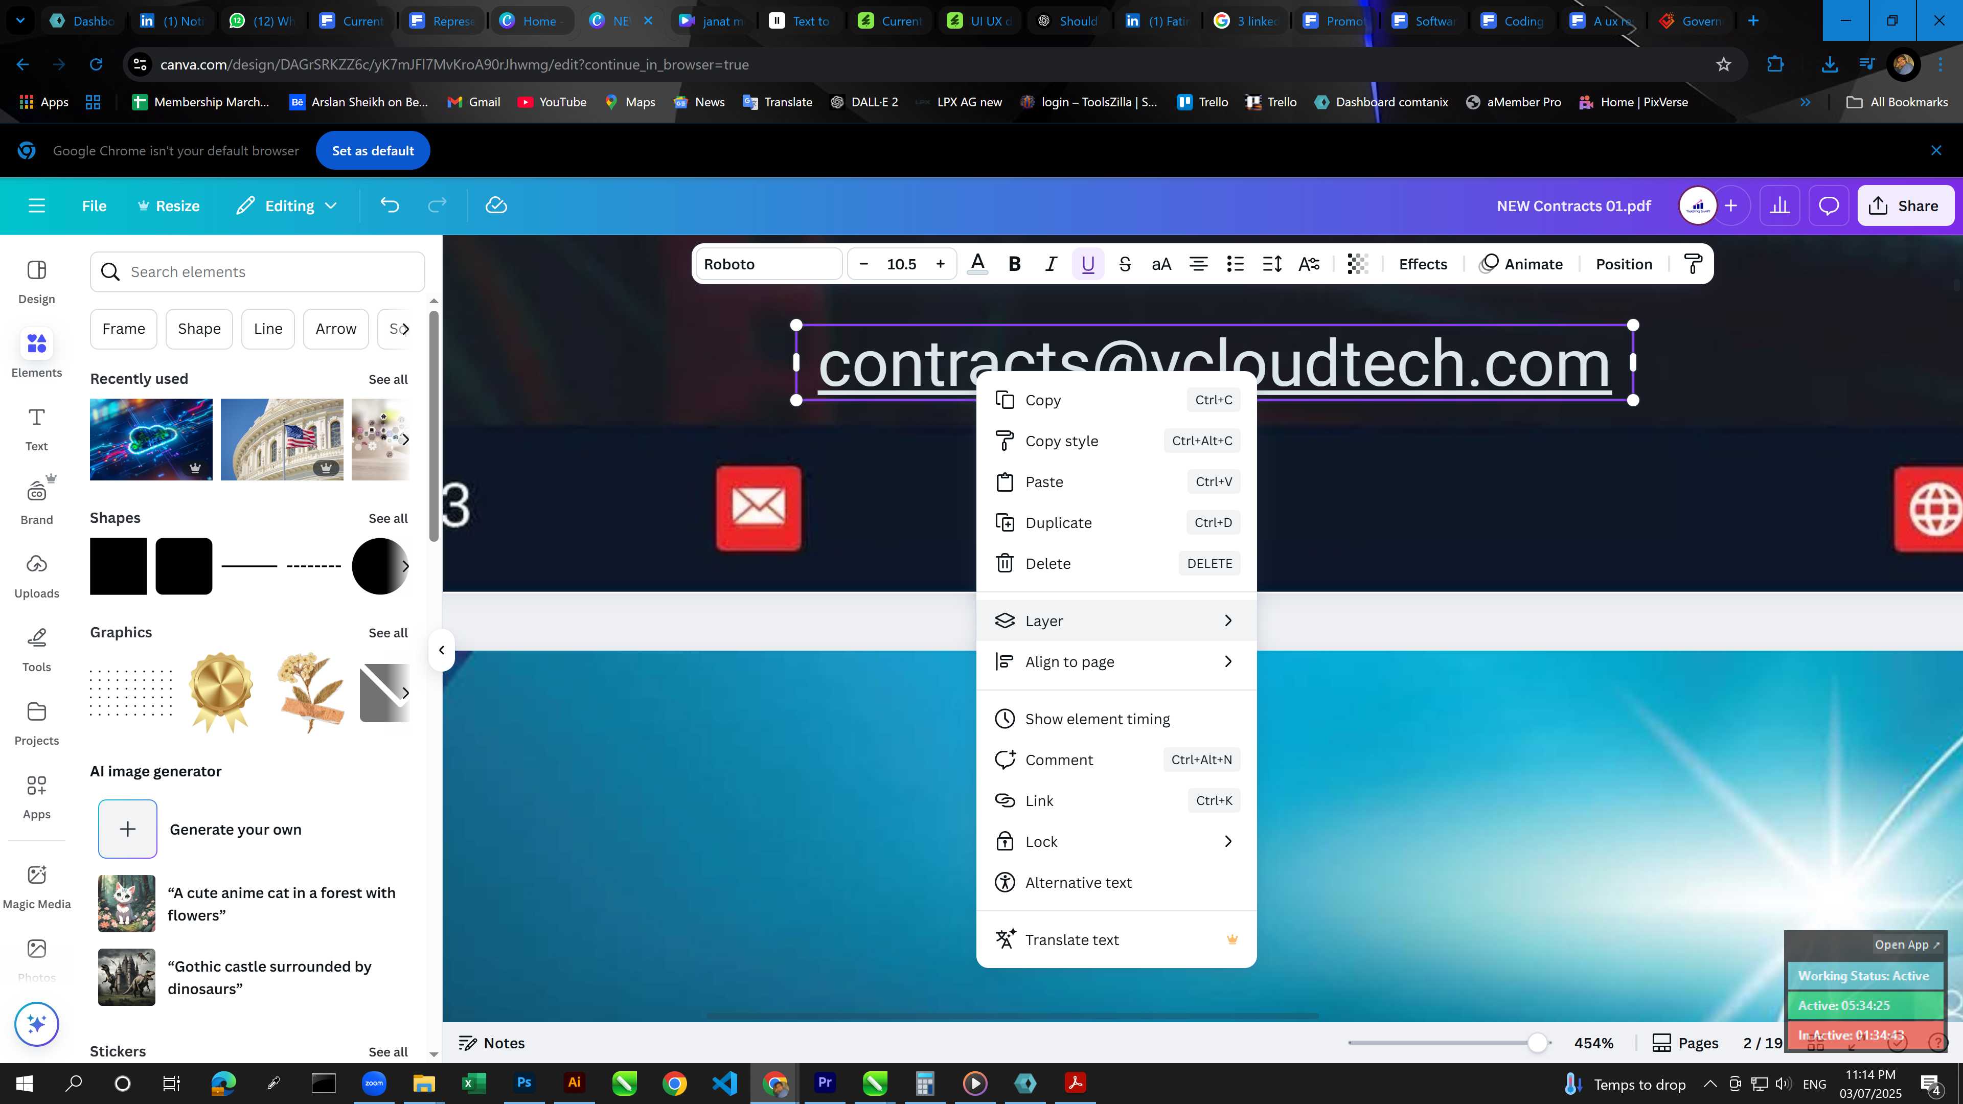Click the font size field 10.5
Image resolution: width=1963 pixels, height=1104 pixels.
[901, 264]
